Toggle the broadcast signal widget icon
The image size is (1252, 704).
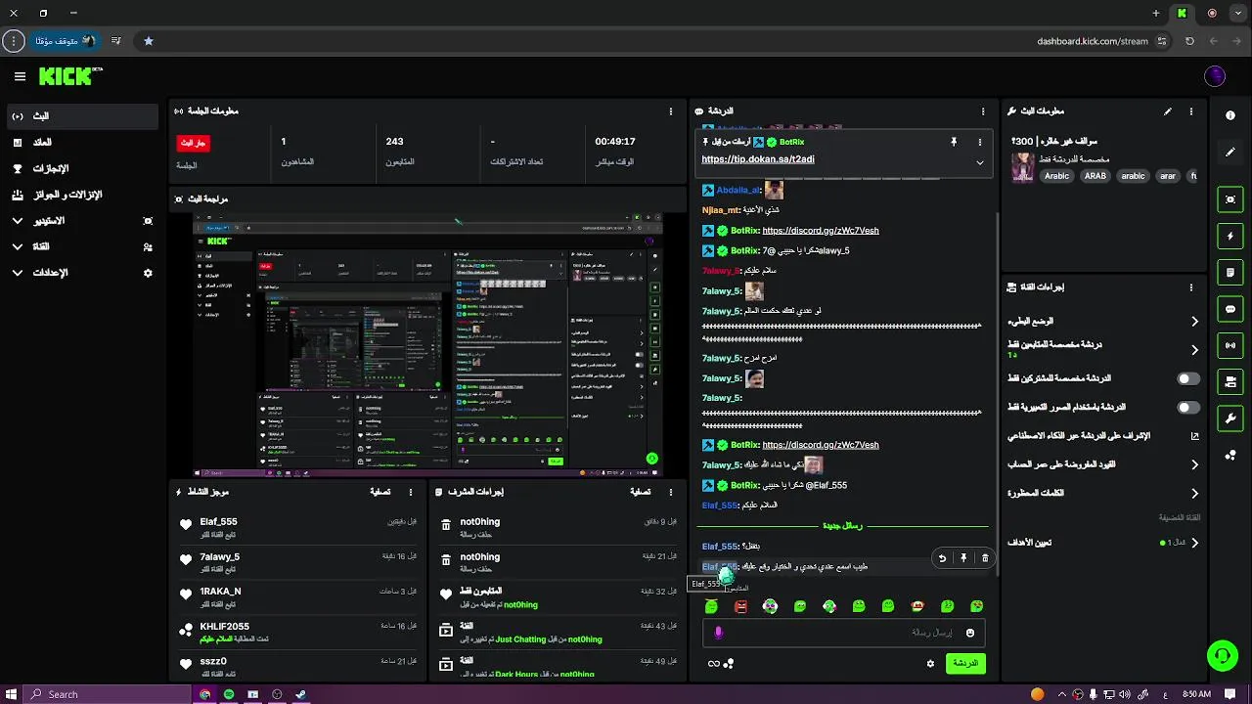[x=1230, y=345]
